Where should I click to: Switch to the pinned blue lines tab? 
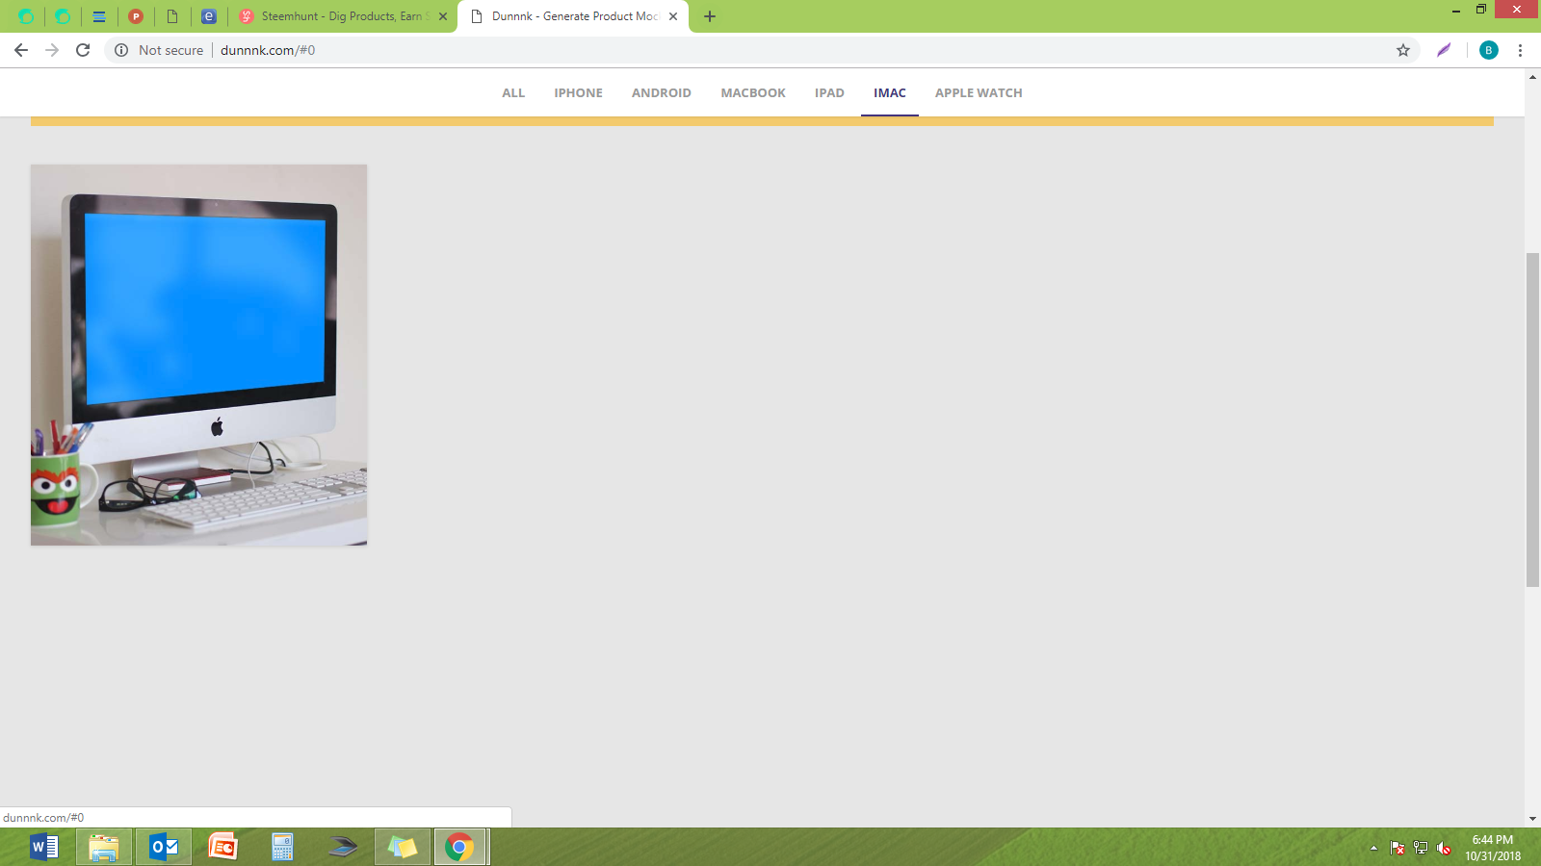pyautogui.click(x=99, y=16)
